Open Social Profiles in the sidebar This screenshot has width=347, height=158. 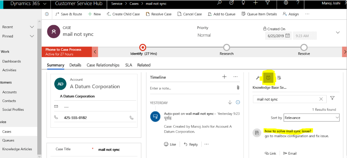pyautogui.click(x=13, y=109)
